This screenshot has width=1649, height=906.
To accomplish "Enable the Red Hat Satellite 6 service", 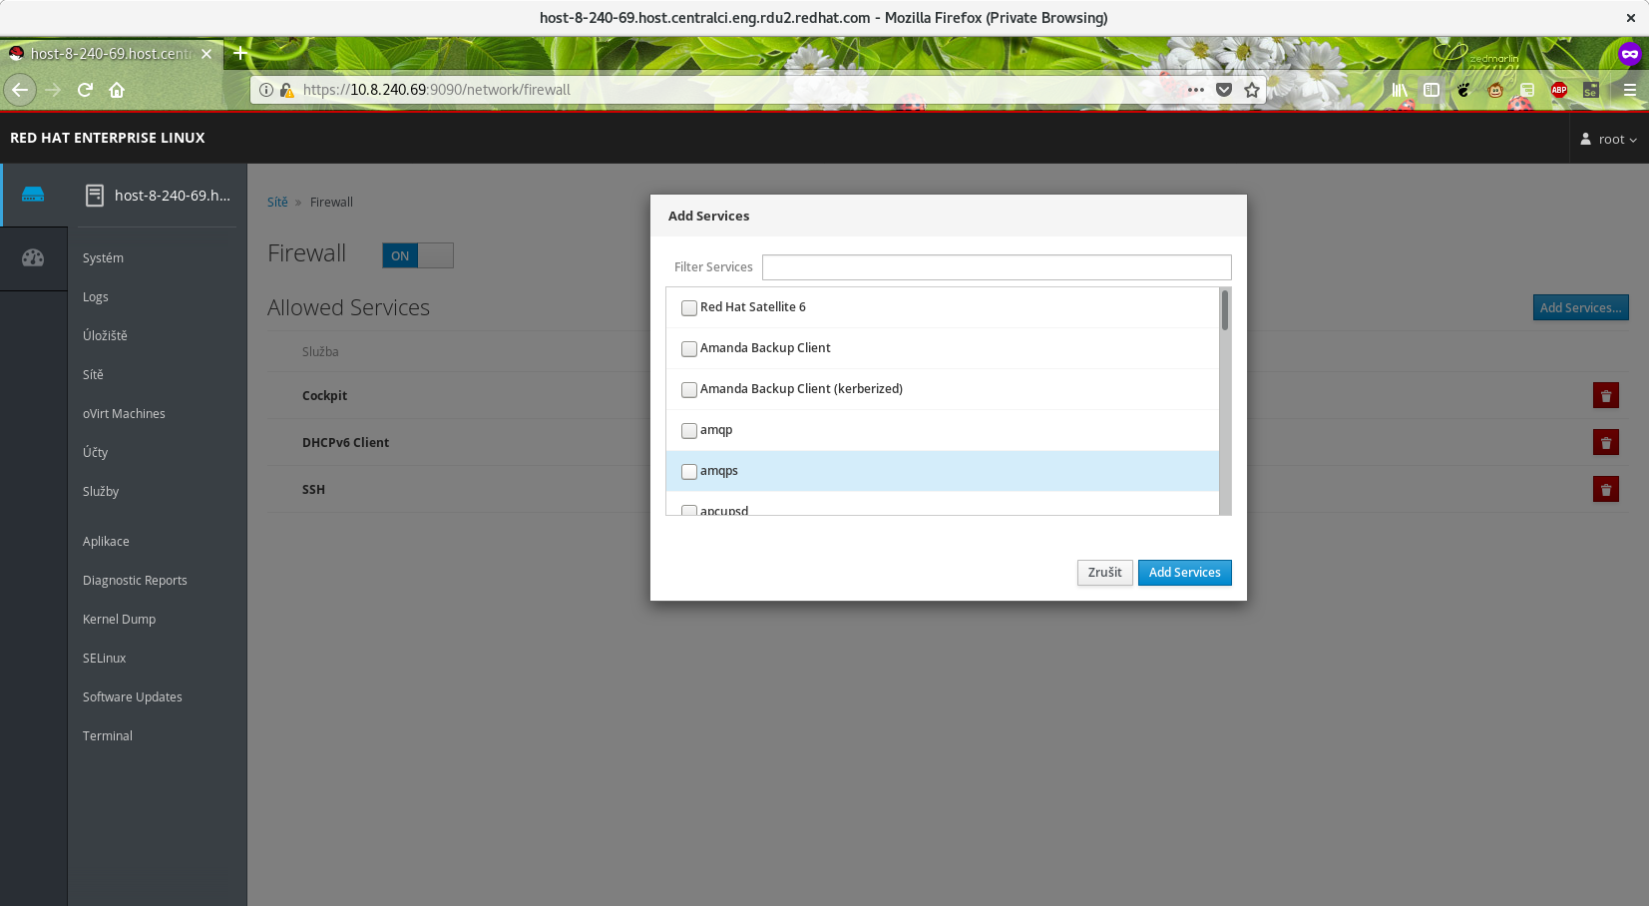I will (x=688, y=308).
